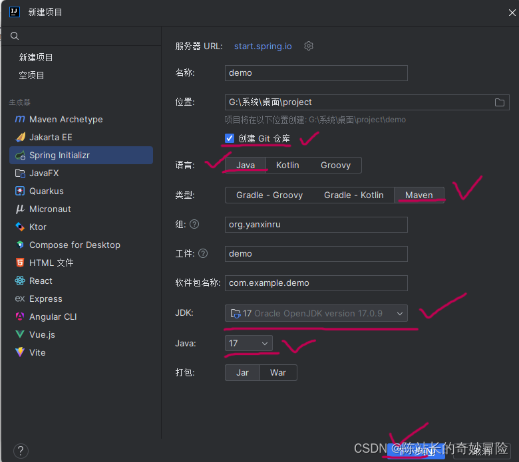Screen dimensions: 519x462
Task: Select the Express generator entry
Action: (x=81, y=298)
